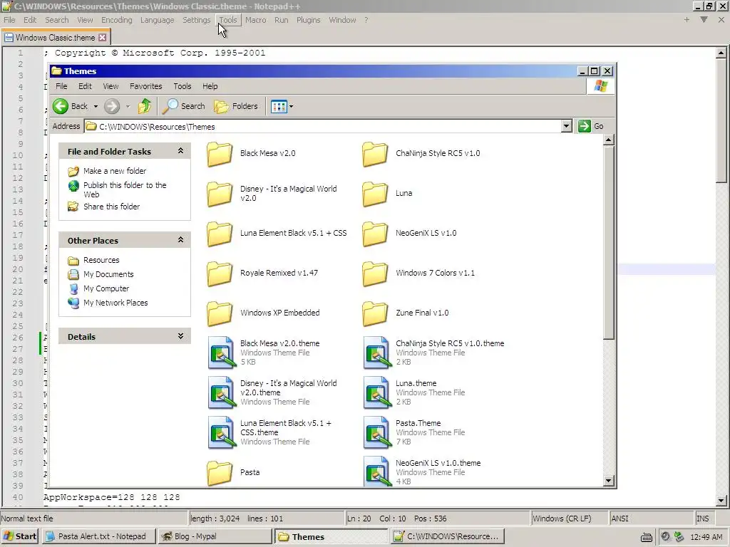Open Notepad++ tab list dropdown triangle

tap(704, 19)
